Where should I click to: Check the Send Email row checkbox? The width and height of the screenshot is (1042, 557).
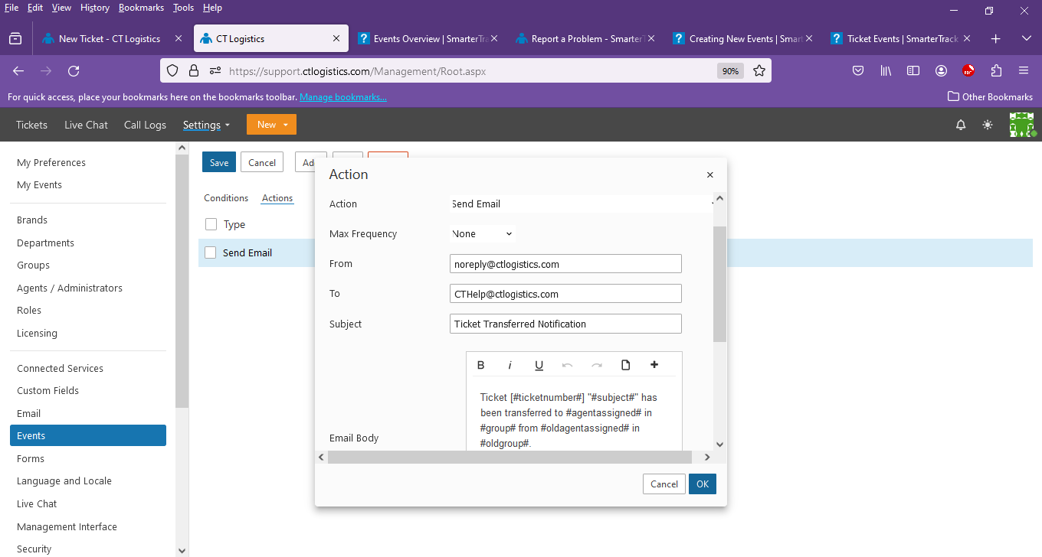coord(211,252)
